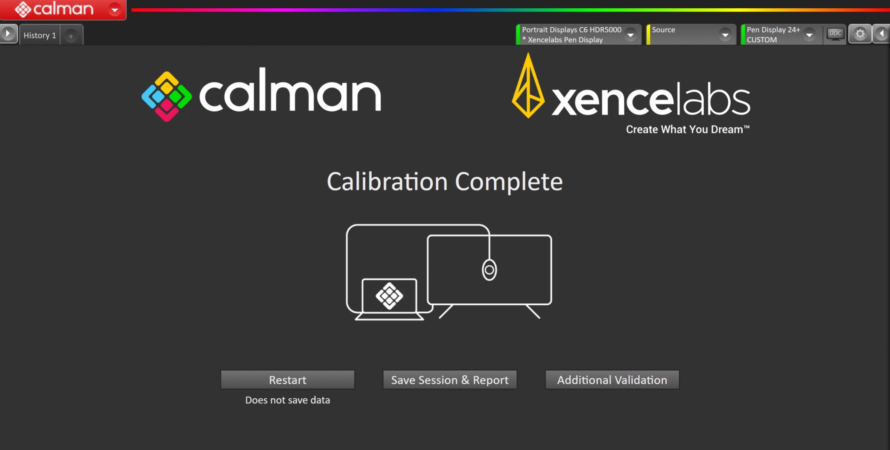Collapse the right panel using arrow icon
Viewport: 890px width, 450px height.
882,34
